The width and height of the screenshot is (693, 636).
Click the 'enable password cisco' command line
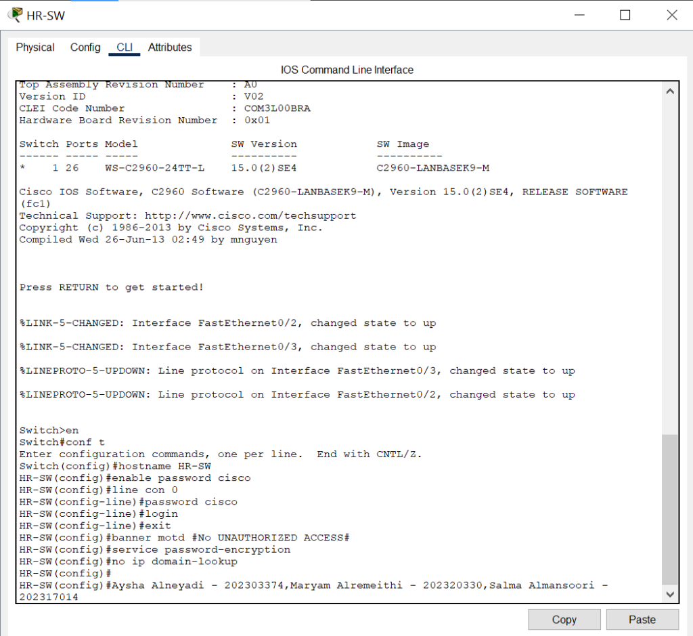pyautogui.click(x=135, y=478)
